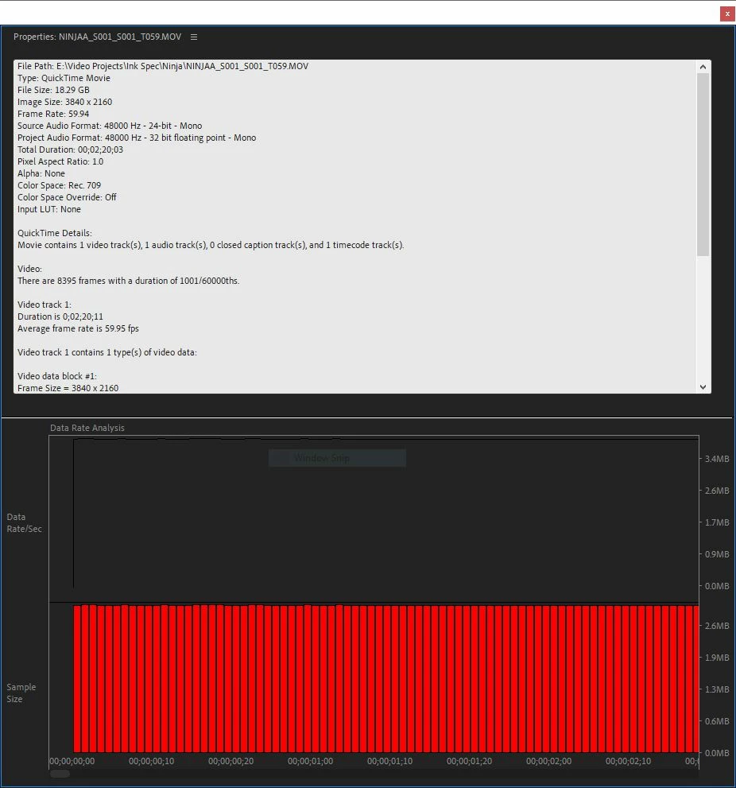Screen dimensions: 736x788
Task: Close the Properties window with red X
Action: click(727, 14)
